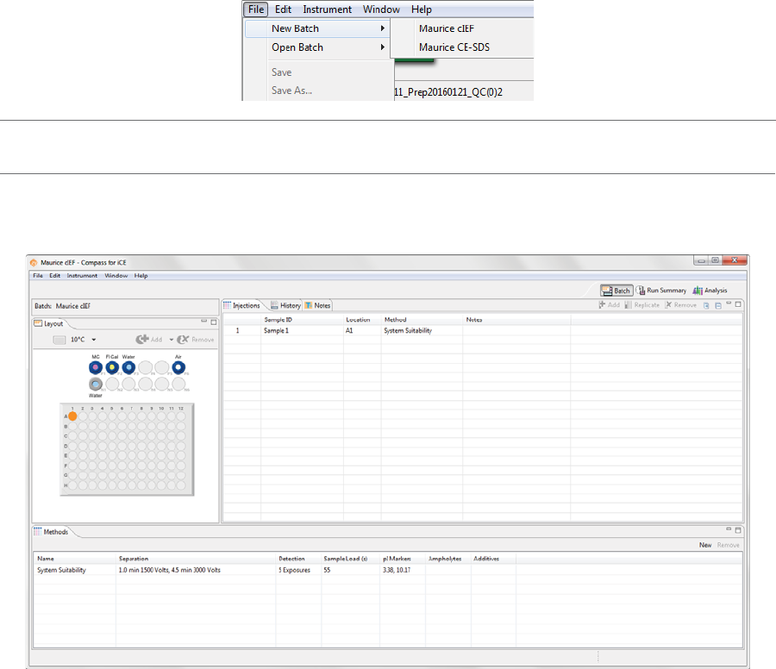Click New in the Methods pane
The width and height of the screenshot is (776, 669).
tap(705, 545)
